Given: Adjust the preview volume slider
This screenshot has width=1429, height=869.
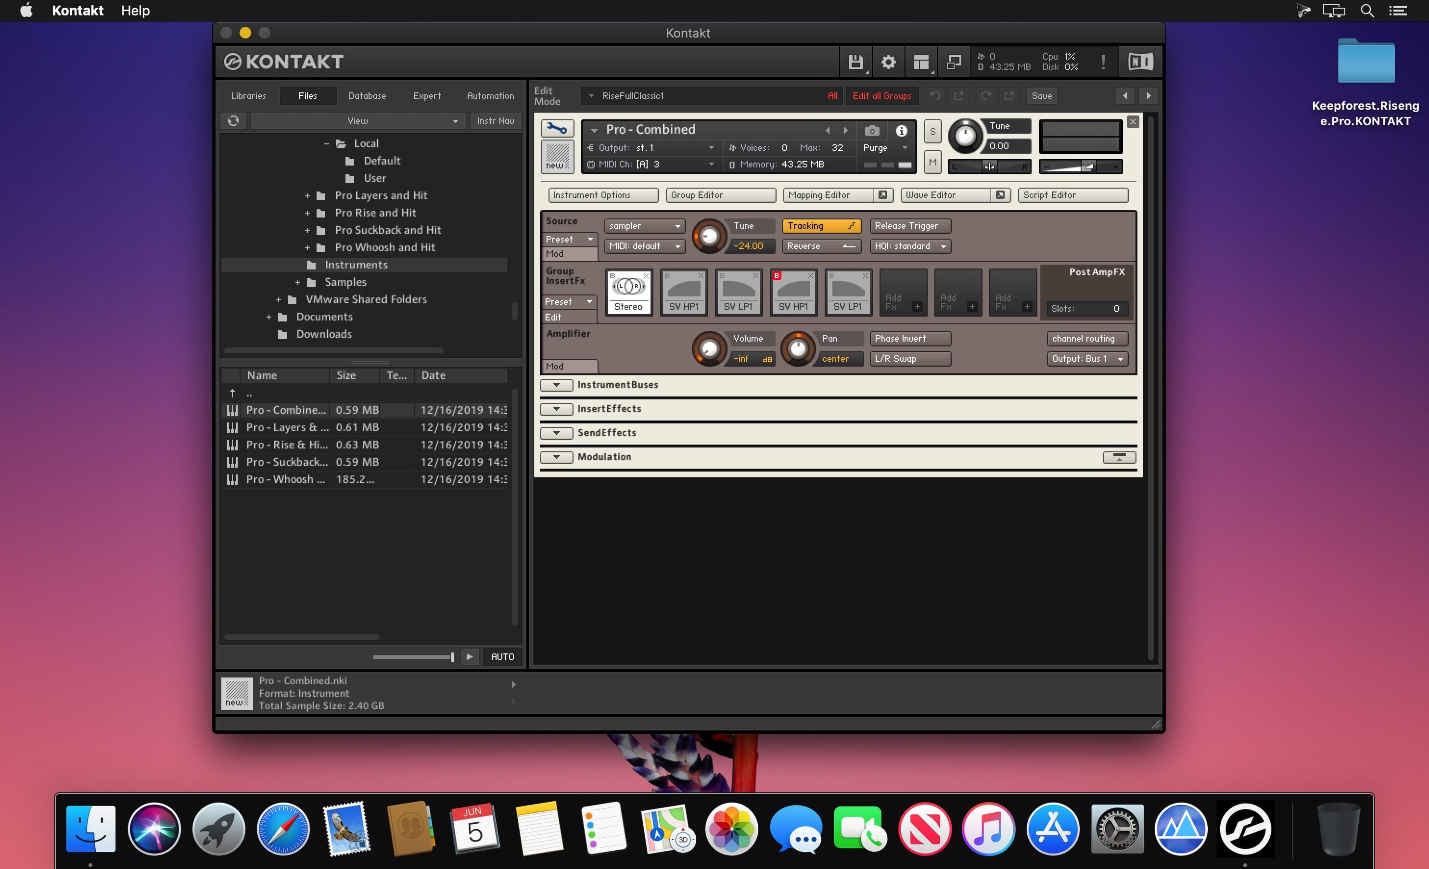Looking at the screenshot, I should click(413, 657).
